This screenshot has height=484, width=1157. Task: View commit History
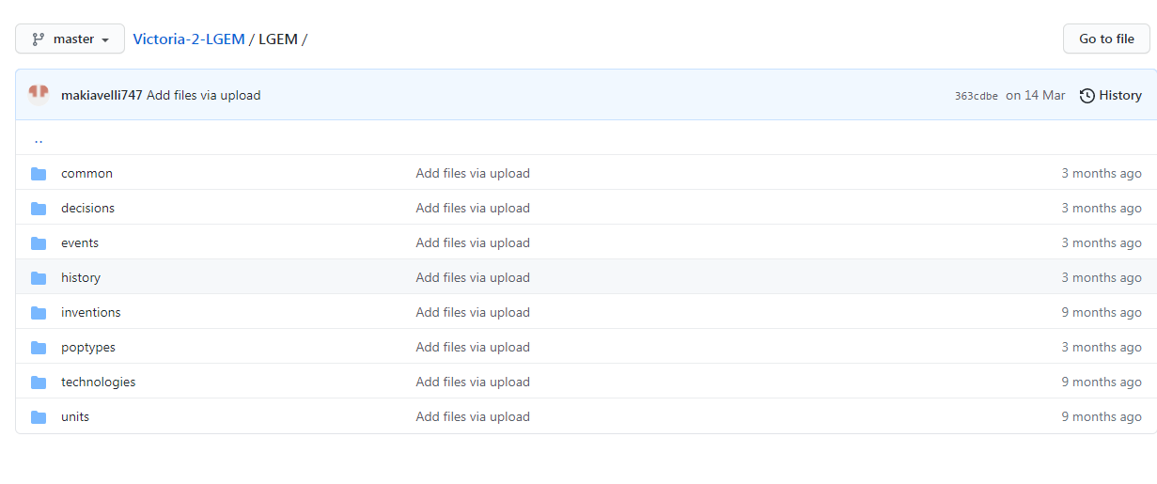pos(1110,95)
